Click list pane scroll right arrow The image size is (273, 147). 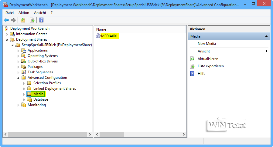tap(183, 134)
